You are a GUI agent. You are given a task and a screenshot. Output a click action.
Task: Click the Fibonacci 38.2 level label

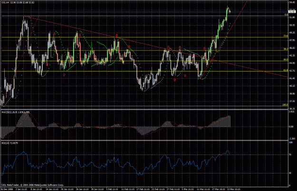pyautogui.click(x=286, y=49)
